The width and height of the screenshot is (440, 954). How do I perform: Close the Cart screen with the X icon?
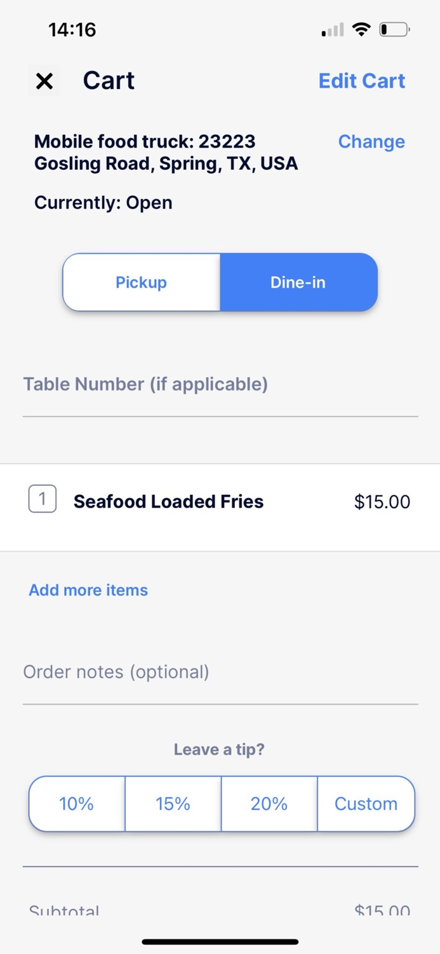click(44, 81)
